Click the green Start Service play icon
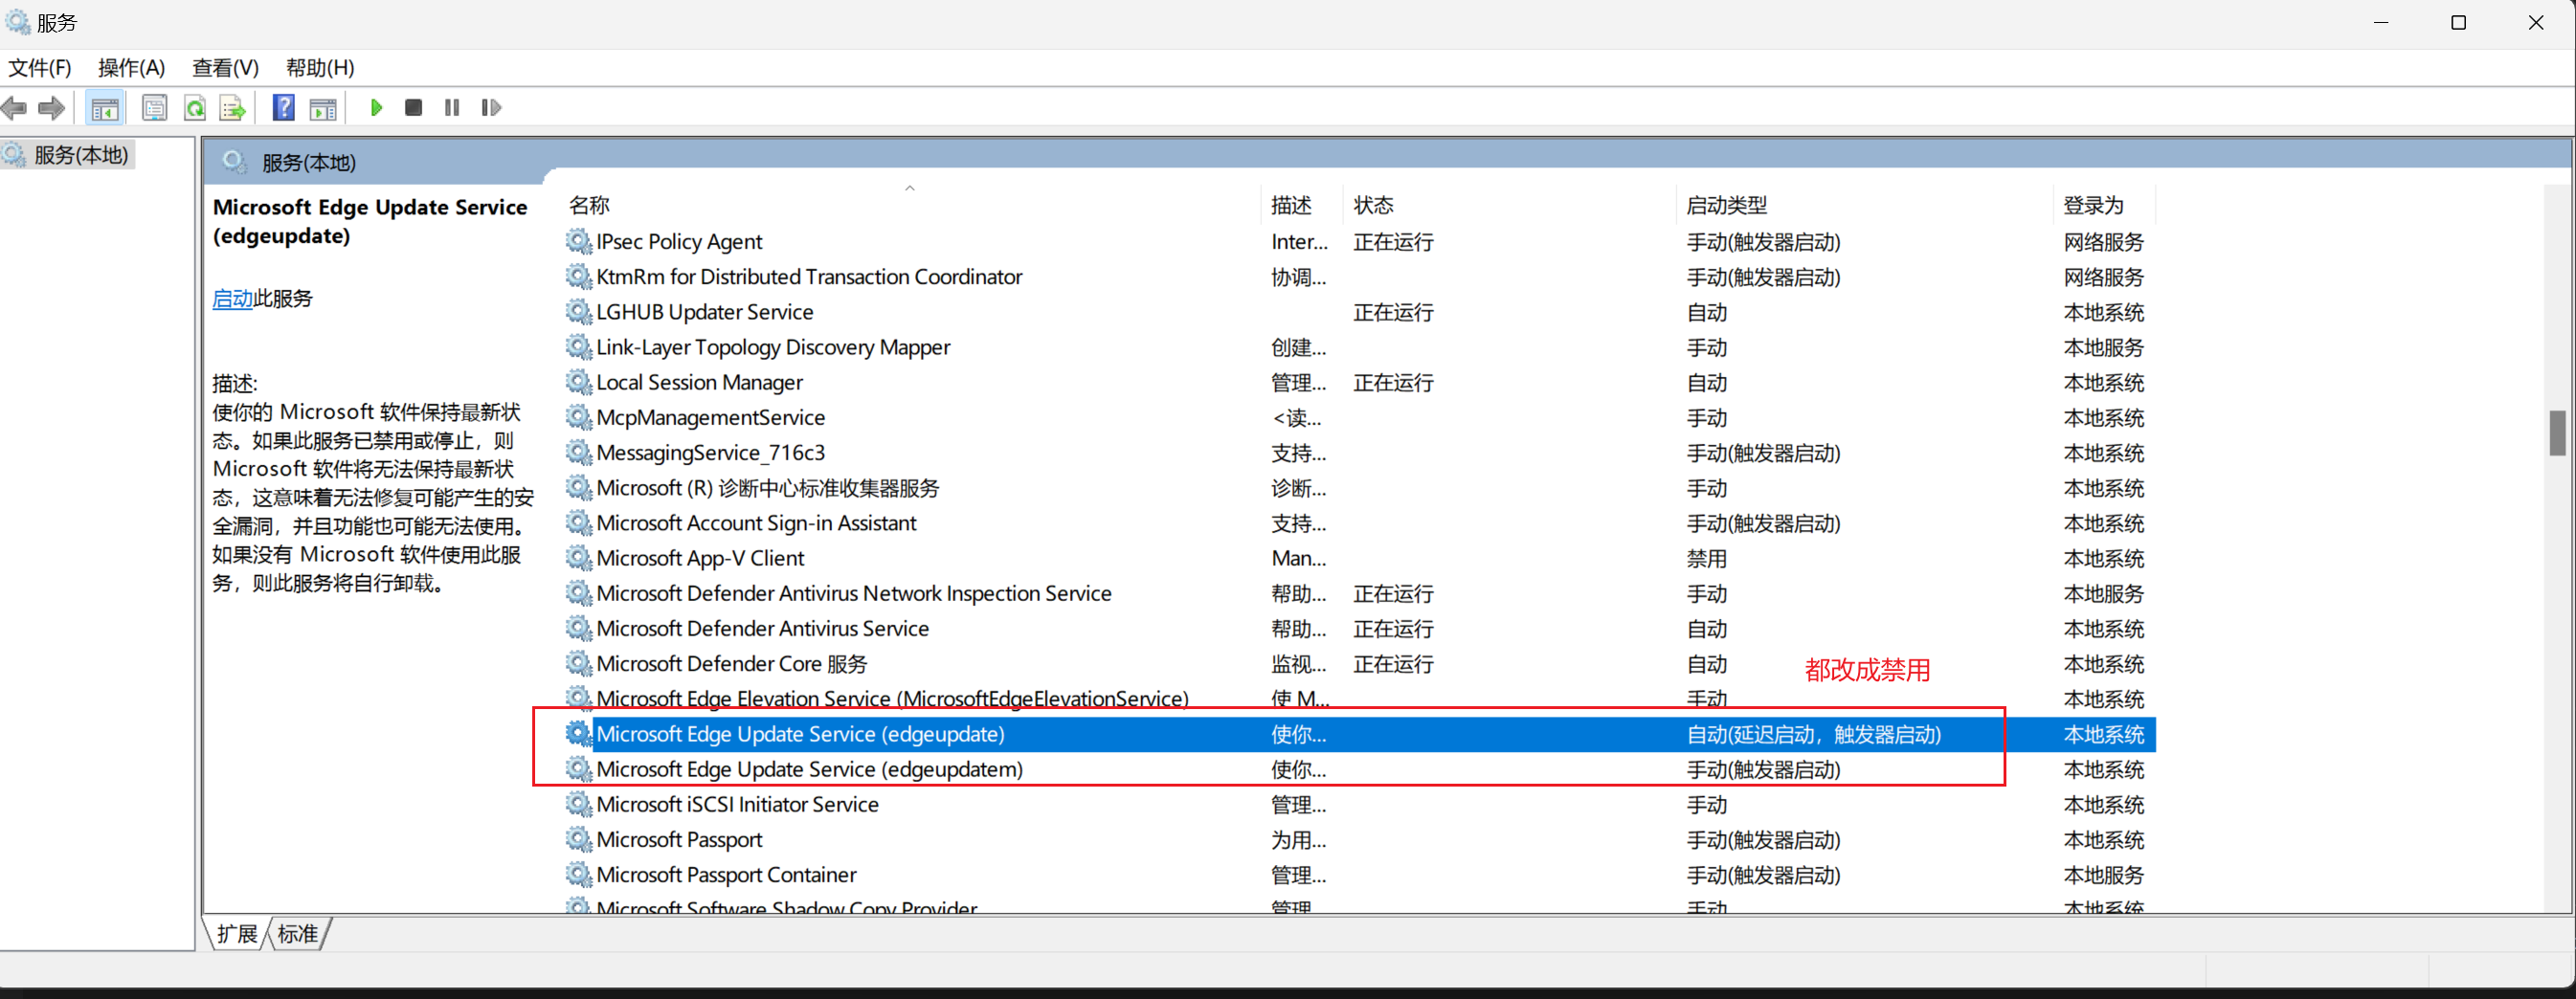Screen dimensions: 2576x999 pyautogui.click(x=376, y=107)
